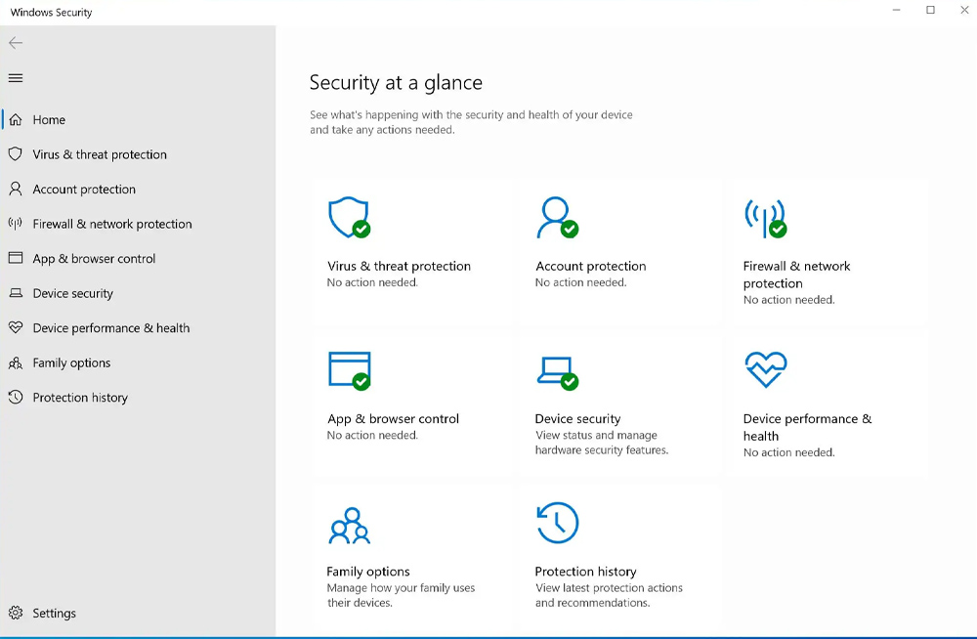
Task: Click the heart icon for Device performance in sidebar
Action: tap(16, 327)
